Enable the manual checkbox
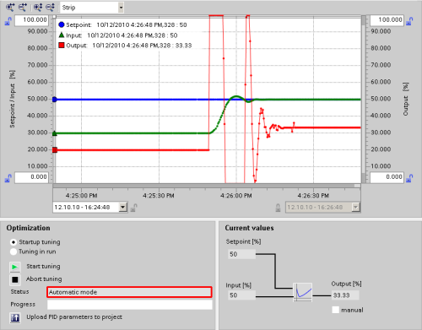422x330 pixels. [x=336, y=310]
